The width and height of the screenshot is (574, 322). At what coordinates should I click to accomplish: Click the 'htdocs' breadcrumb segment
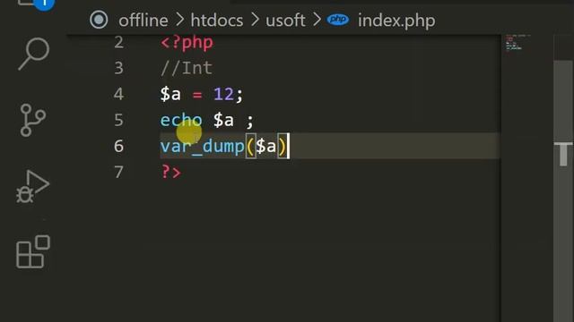pos(217,20)
